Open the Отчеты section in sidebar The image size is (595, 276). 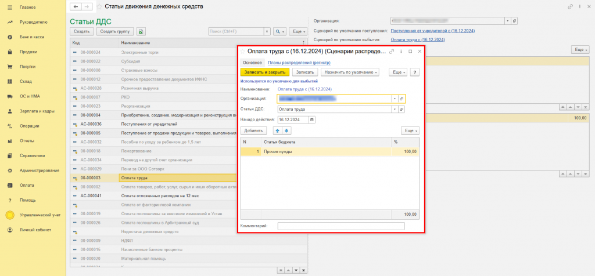coord(27,141)
